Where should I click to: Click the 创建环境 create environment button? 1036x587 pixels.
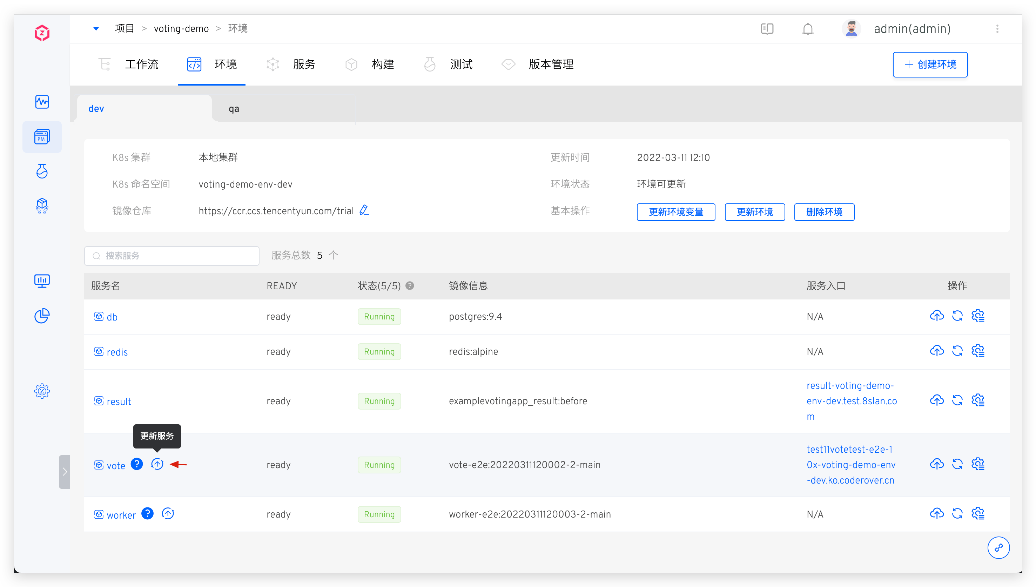pyautogui.click(x=930, y=65)
